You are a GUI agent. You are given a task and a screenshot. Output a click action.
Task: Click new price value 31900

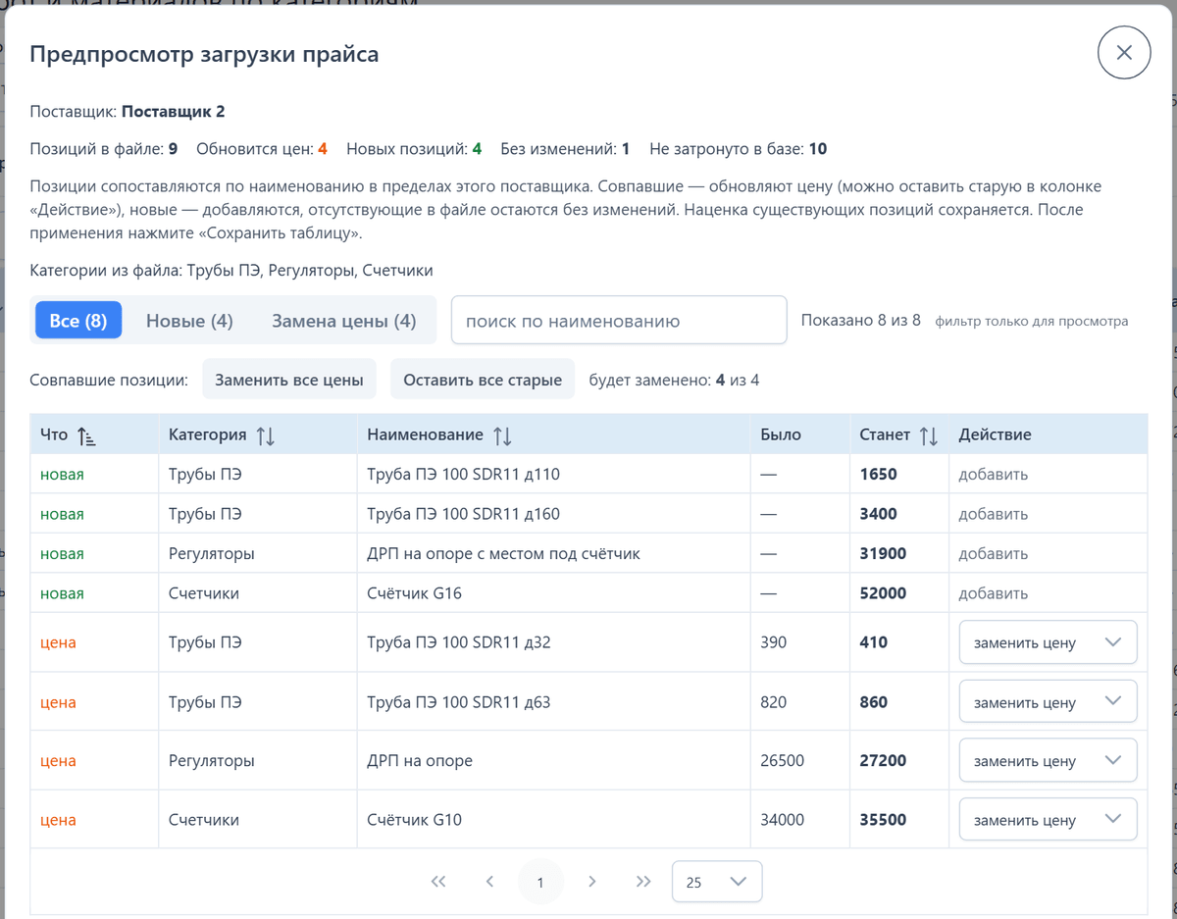(x=883, y=553)
